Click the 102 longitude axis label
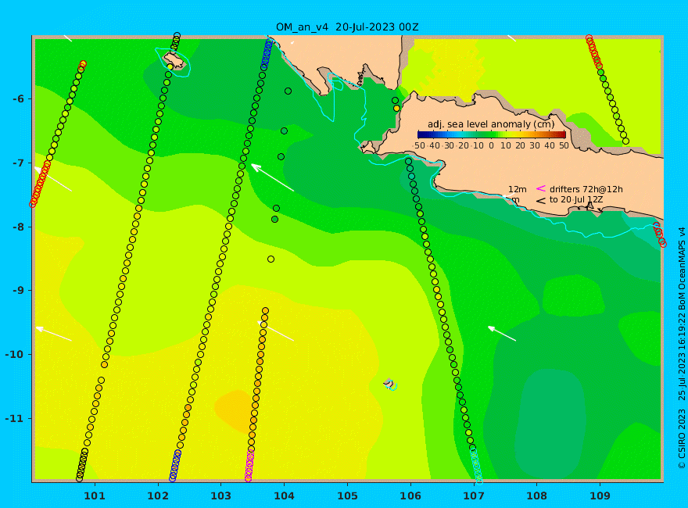 (x=157, y=495)
